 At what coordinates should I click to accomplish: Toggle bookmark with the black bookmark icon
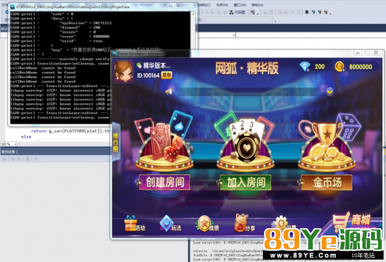pyautogui.click(x=307, y=13)
